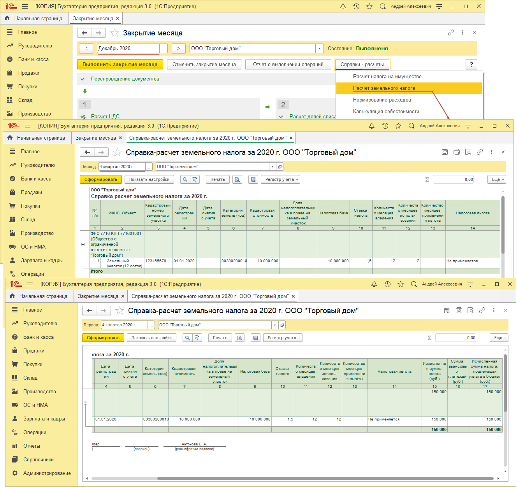Open search magnifier in top window title bar
Image resolution: width=517 pixels, height=487 pixels.
click(383, 6)
